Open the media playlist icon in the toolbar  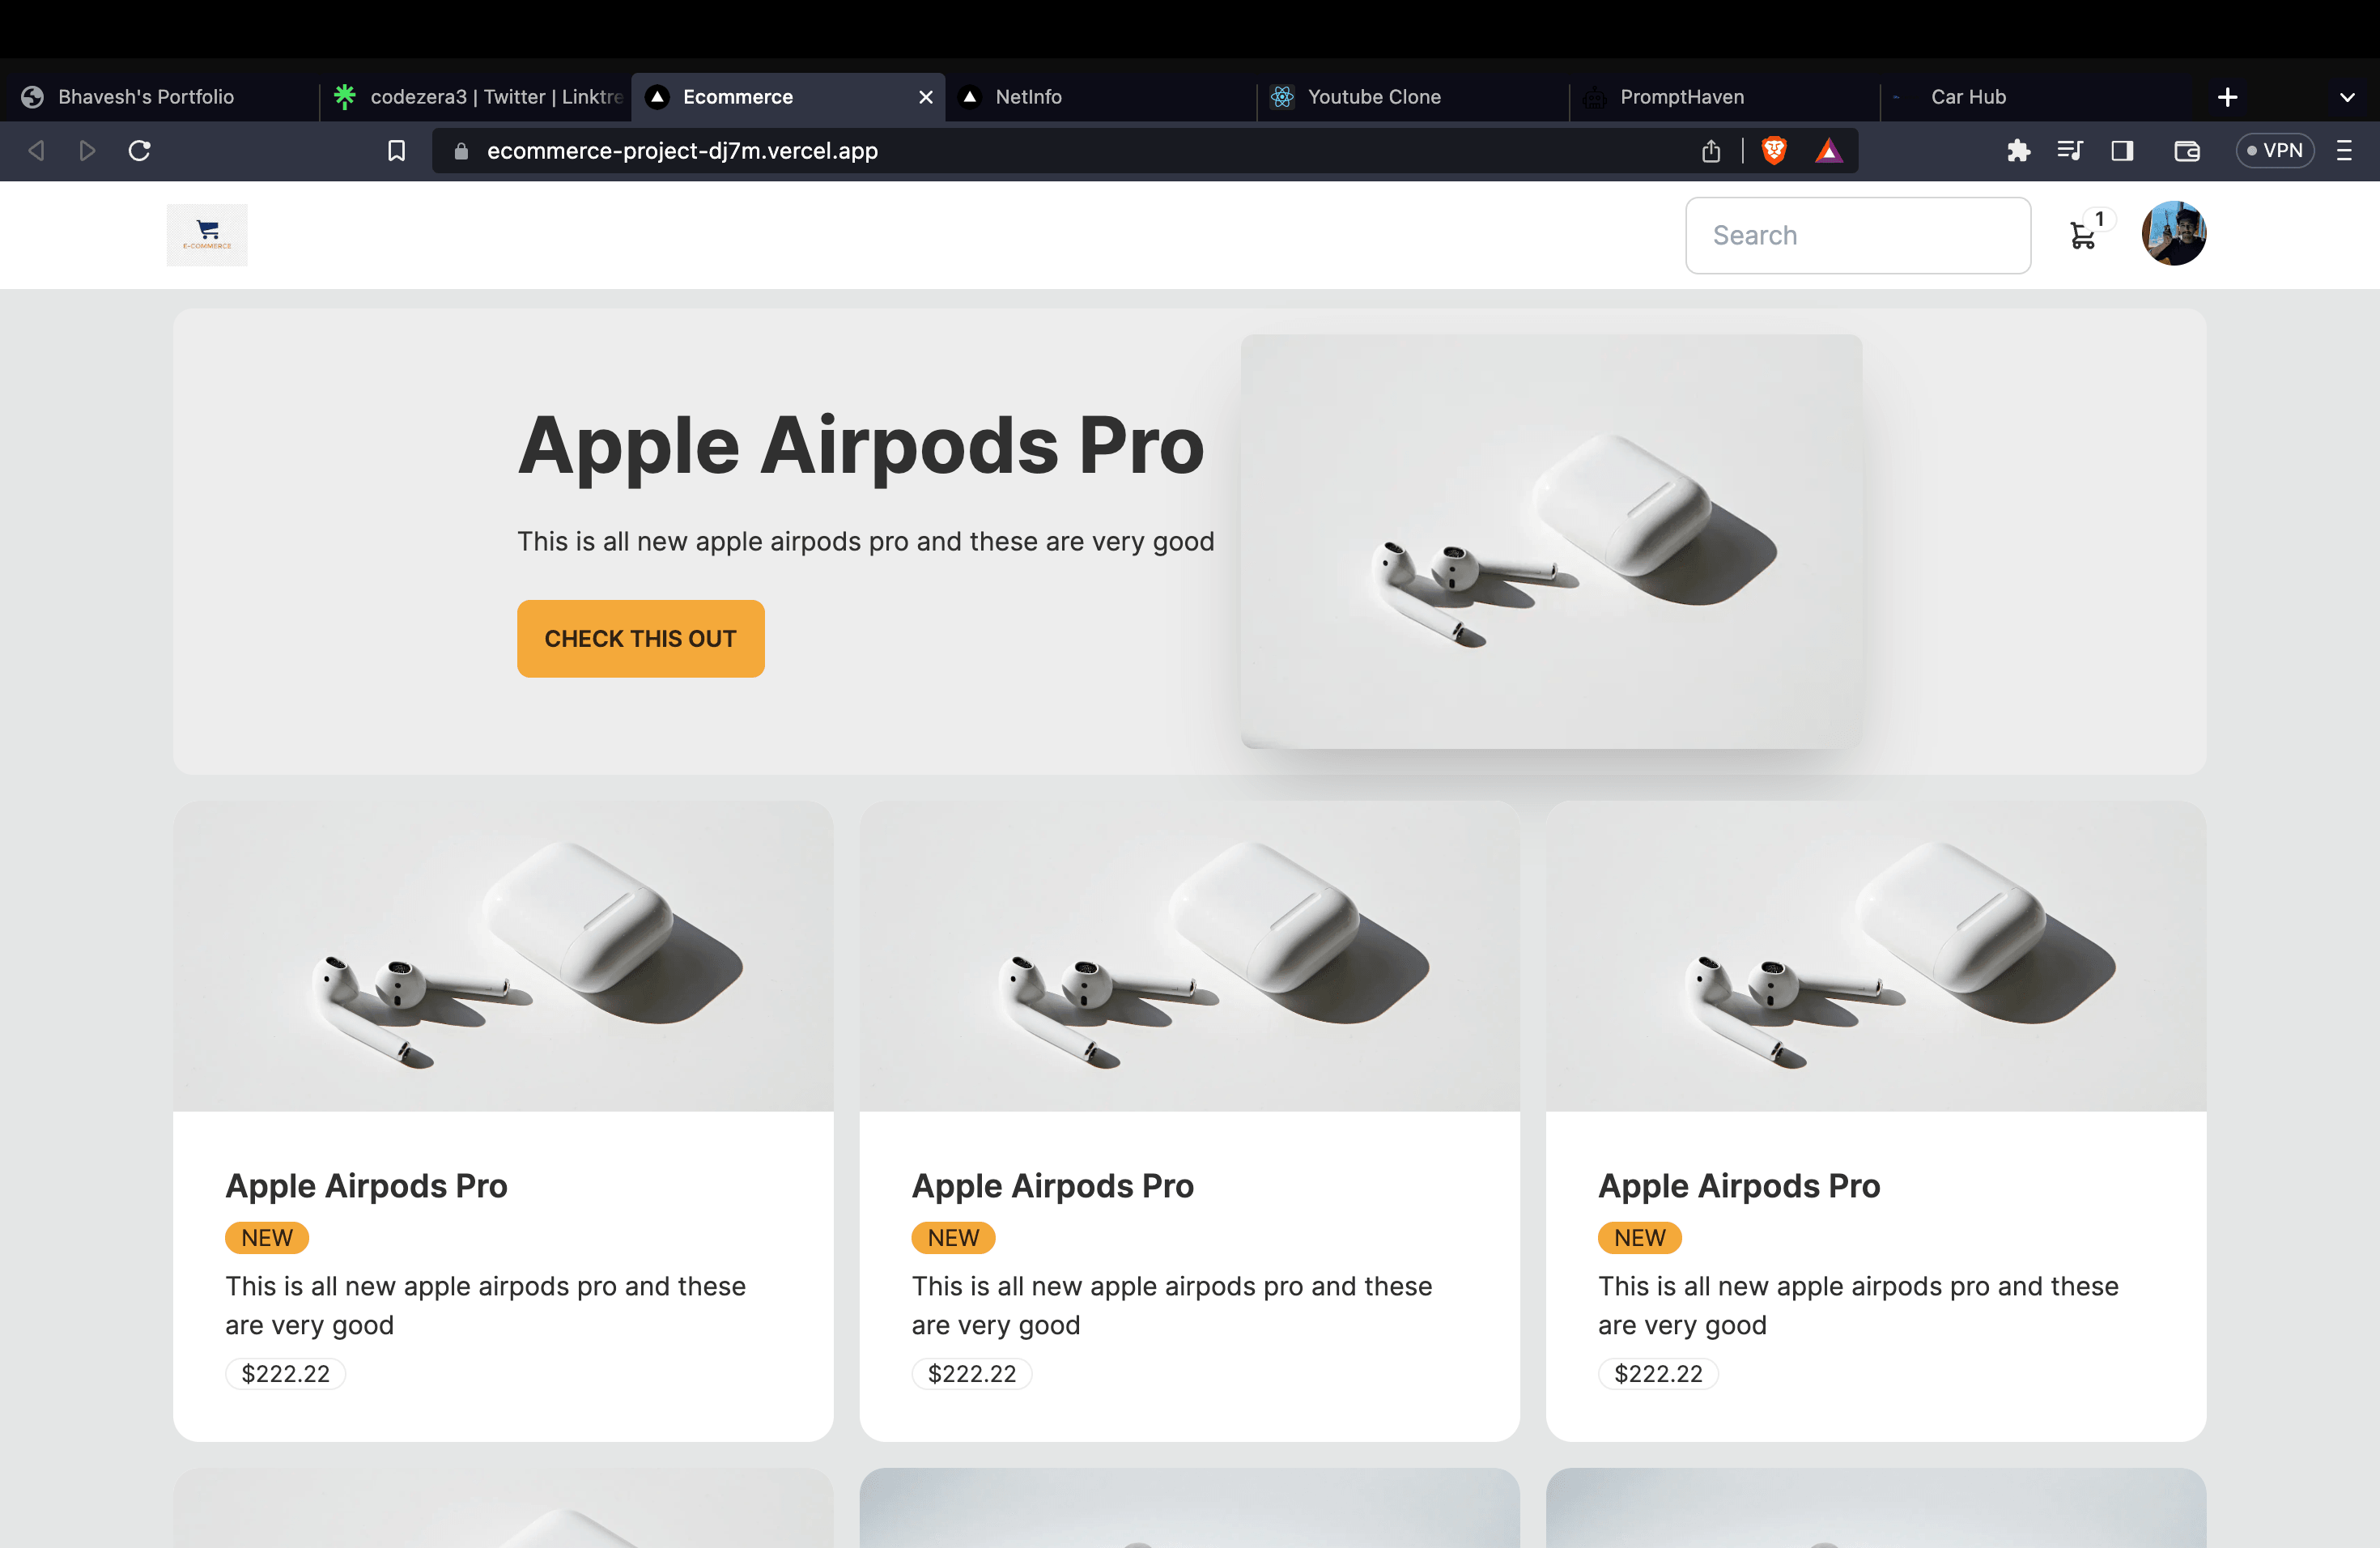click(x=2070, y=151)
